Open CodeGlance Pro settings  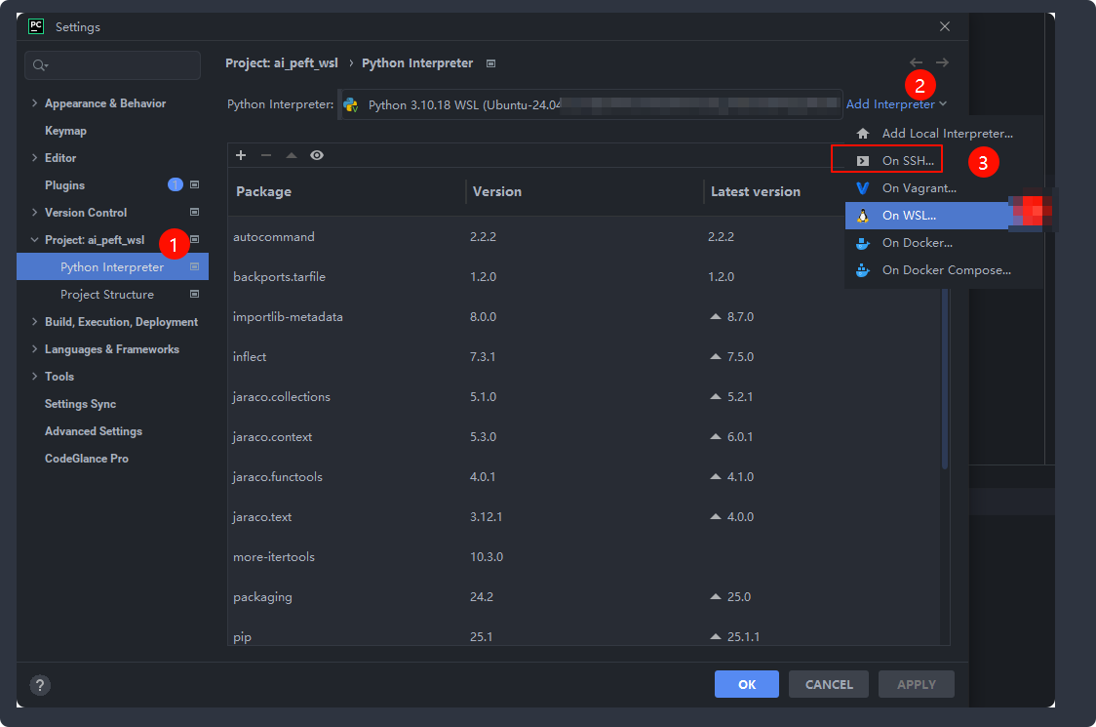pyautogui.click(x=87, y=459)
